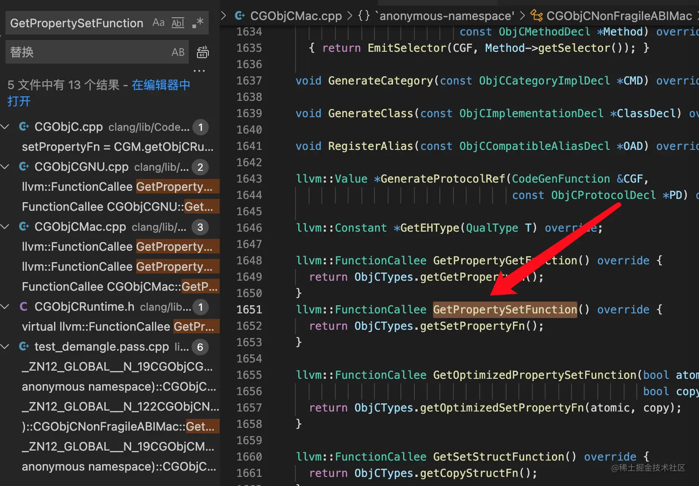Click line number 1651 in the gutter

(x=249, y=309)
